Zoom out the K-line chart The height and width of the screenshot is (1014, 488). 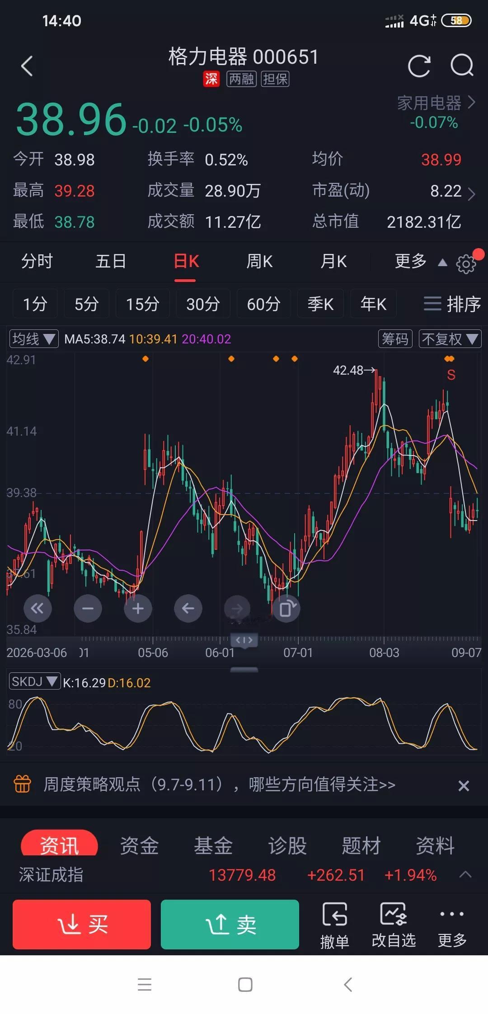(x=88, y=608)
